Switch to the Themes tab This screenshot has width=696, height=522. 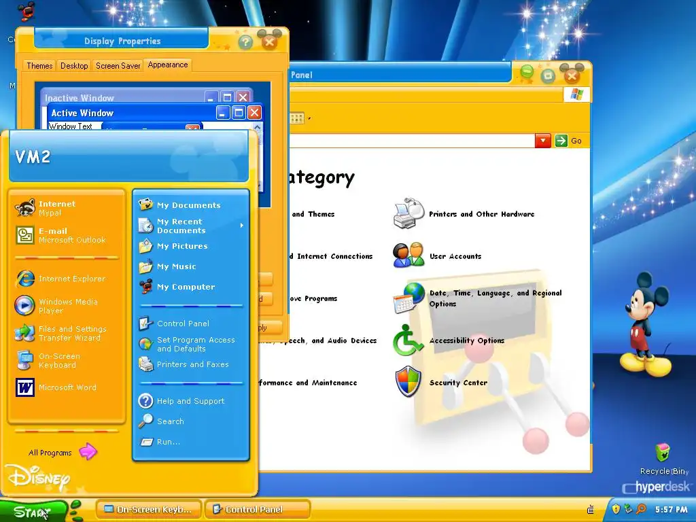[39, 66]
